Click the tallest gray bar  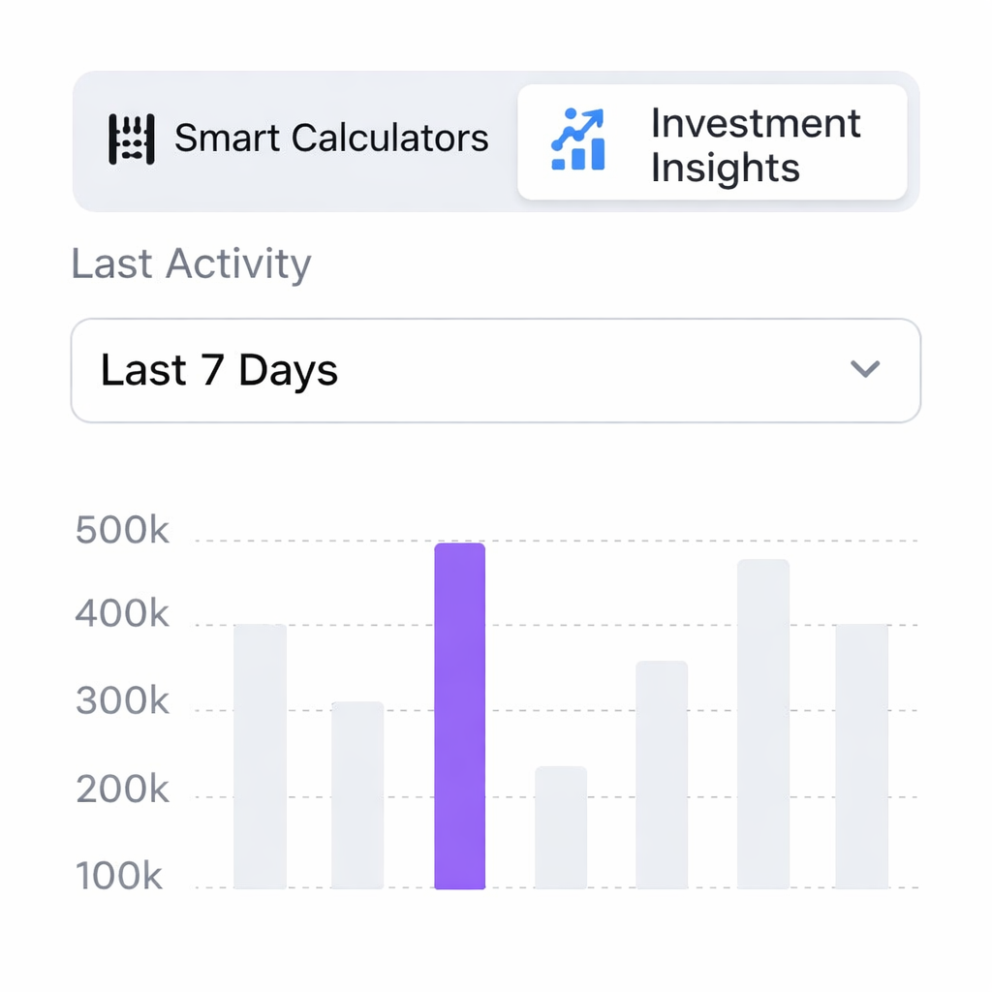pos(763,724)
